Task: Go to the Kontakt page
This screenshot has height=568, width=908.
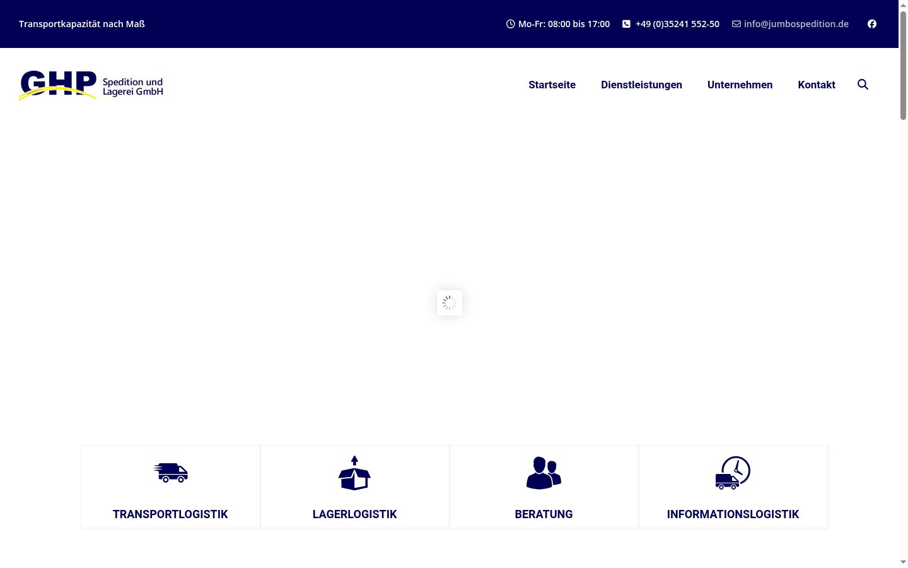Action: (817, 85)
